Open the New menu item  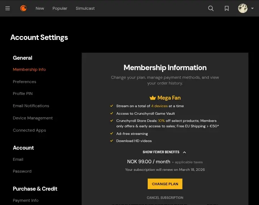pos(40,8)
